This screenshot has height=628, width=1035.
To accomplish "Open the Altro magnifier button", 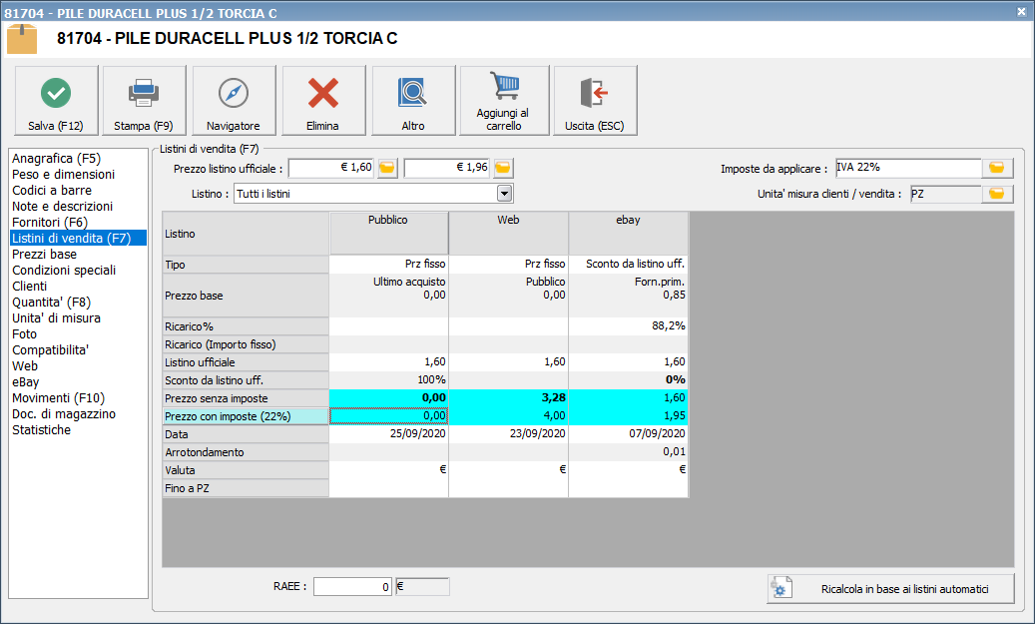I will point(413,101).
